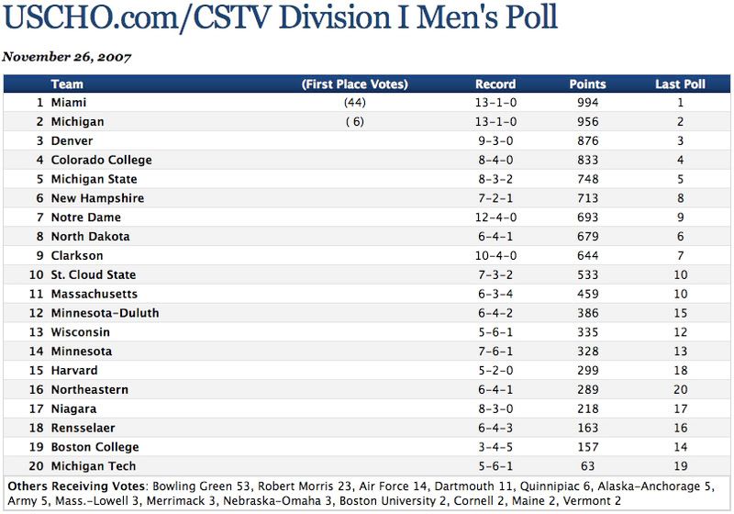The width and height of the screenshot is (734, 514).
Task: Click the Minnesota-Duluth team name
Action: [105, 313]
